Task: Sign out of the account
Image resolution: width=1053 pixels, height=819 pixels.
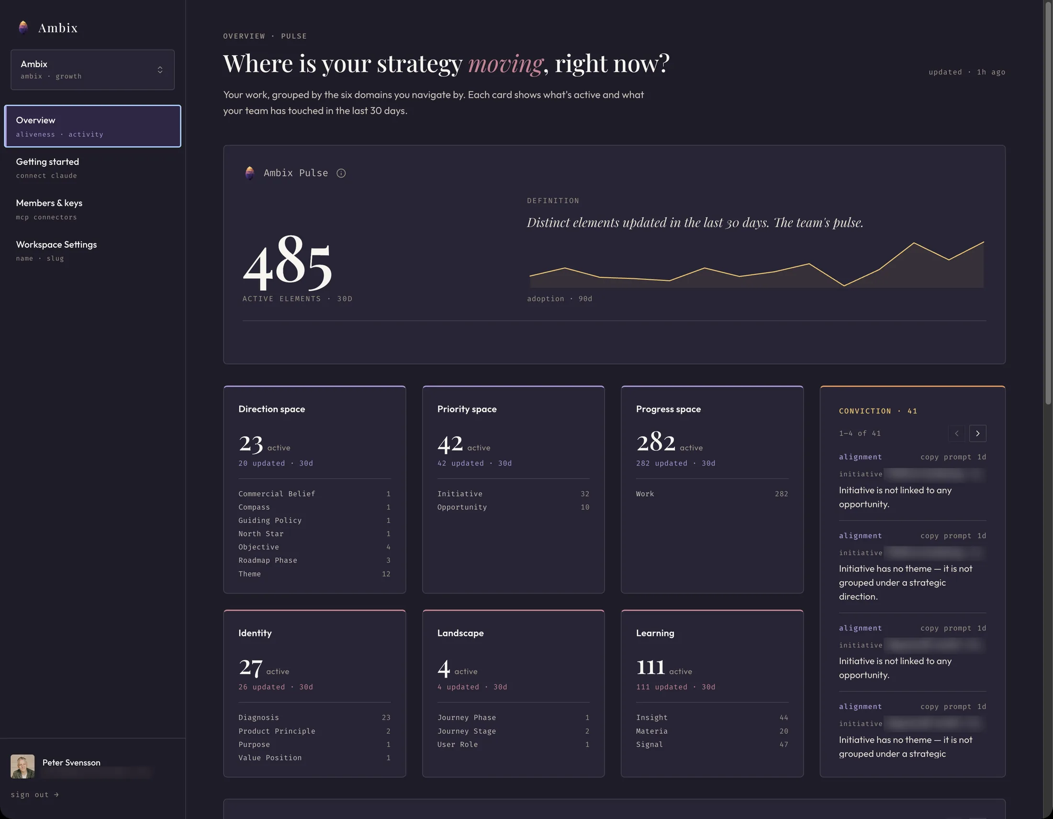Action: (35, 795)
